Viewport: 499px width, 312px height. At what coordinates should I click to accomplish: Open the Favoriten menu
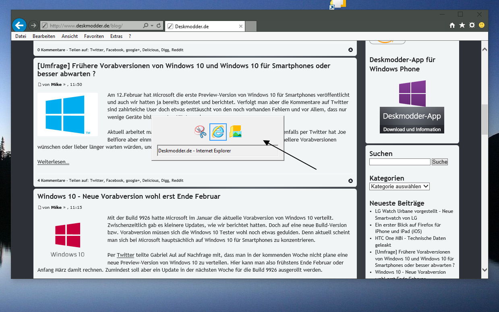tap(94, 36)
